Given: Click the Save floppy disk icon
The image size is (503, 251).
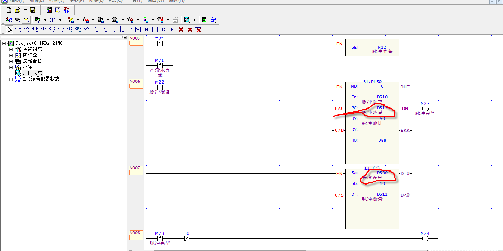Looking at the screenshot, I should tap(33, 10).
